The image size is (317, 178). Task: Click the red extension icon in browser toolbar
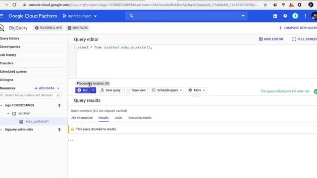[291, 5]
